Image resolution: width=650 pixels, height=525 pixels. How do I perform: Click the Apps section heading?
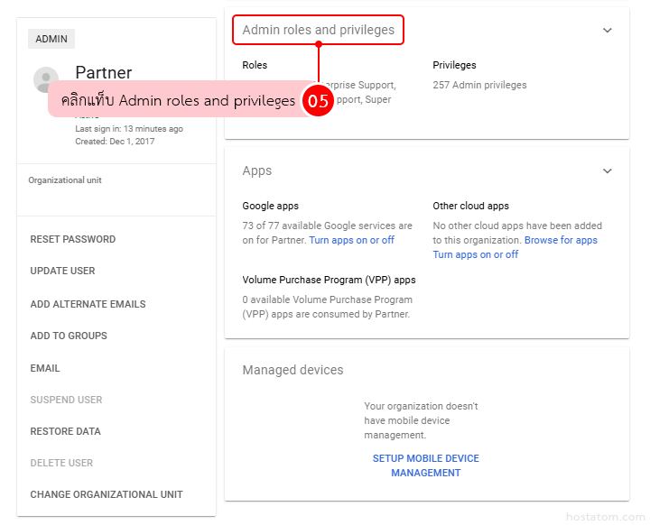pos(257,170)
